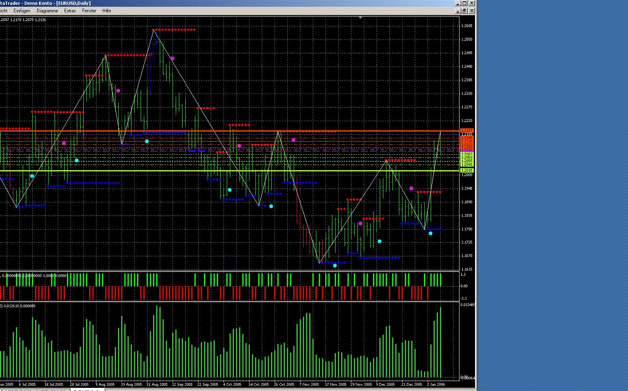
Task: Click the 2 Jan 2006 date label
Action: (x=436, y=385)
